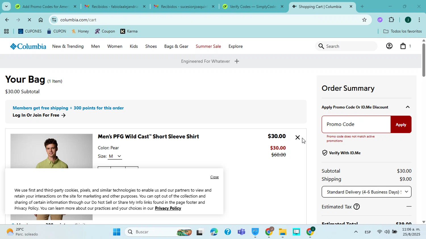Click the taskbar Buscar search box
The image size is (426, 239).
click(x=159, y=232)
